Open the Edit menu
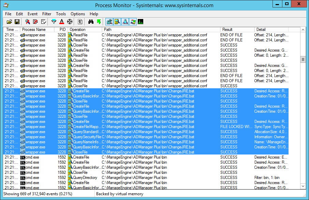 click(19, 14)
